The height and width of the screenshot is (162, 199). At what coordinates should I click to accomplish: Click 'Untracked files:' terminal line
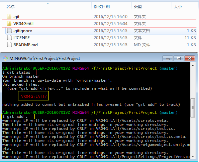[x=21, y=84]
